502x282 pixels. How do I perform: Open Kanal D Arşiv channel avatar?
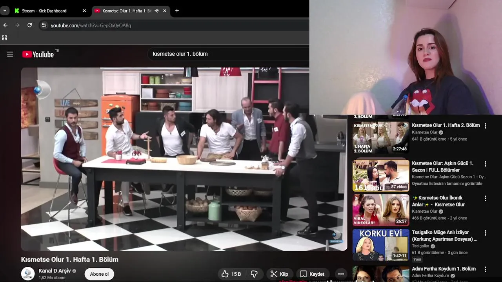pos(28,274)
